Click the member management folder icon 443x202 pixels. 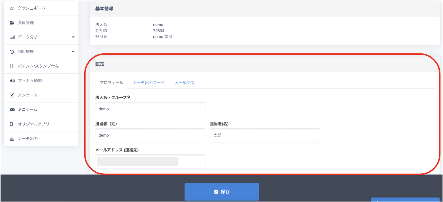pos(12,23)
